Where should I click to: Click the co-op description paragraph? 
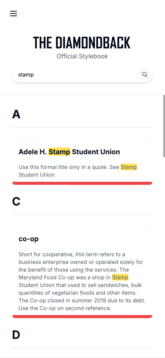click(82, 281)
